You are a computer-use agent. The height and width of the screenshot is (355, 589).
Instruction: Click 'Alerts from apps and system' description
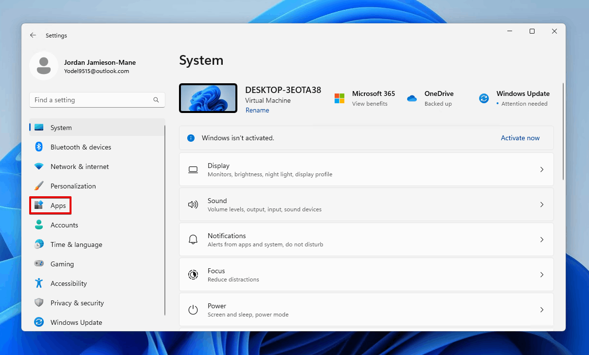click(266, 244)
